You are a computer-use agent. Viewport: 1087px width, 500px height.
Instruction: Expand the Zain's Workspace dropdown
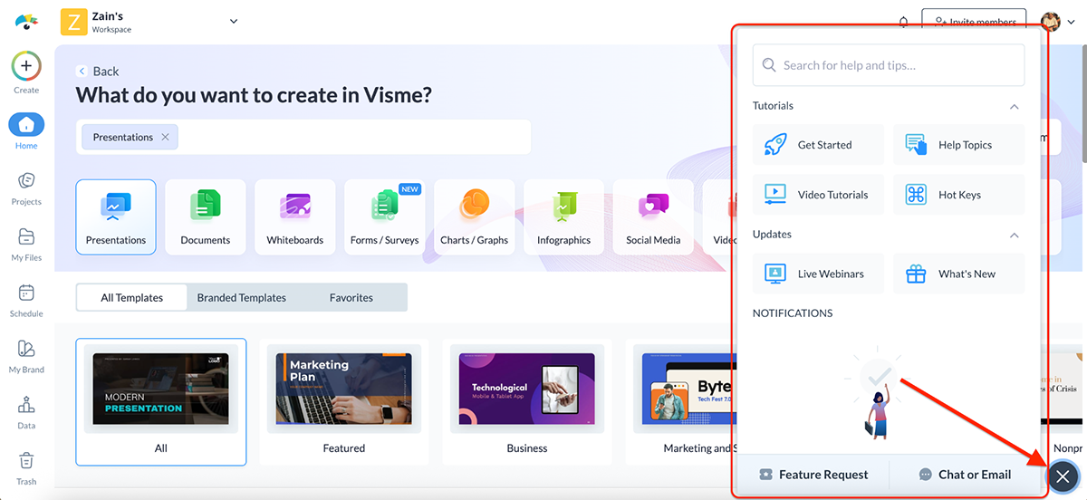coord(234,22)
